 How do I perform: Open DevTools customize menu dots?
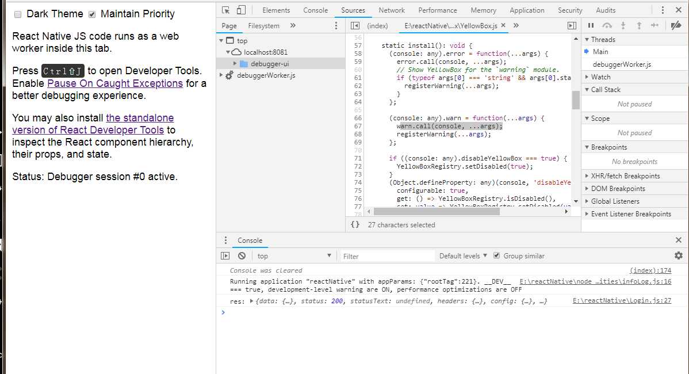pos(663,10)
